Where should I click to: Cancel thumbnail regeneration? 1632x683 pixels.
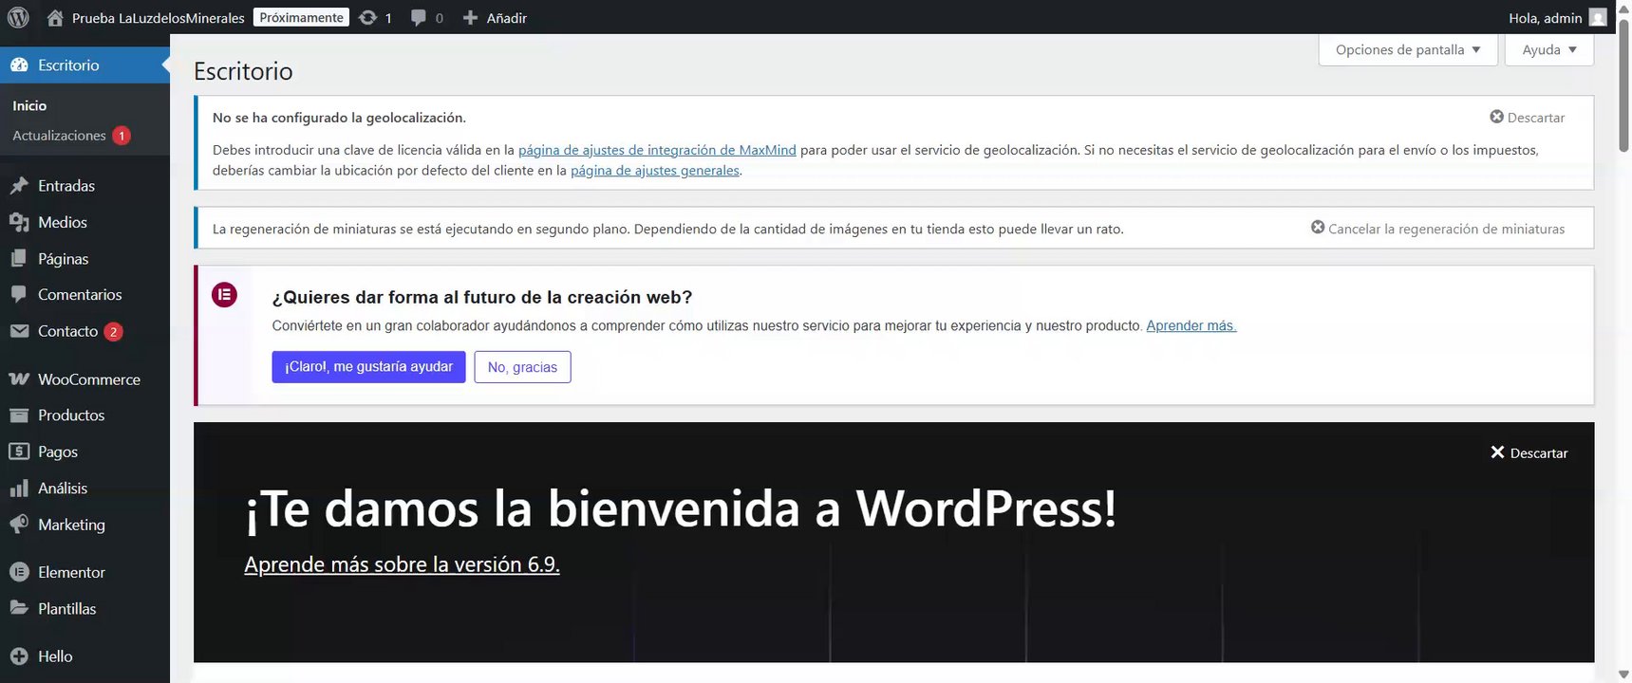1437,228
